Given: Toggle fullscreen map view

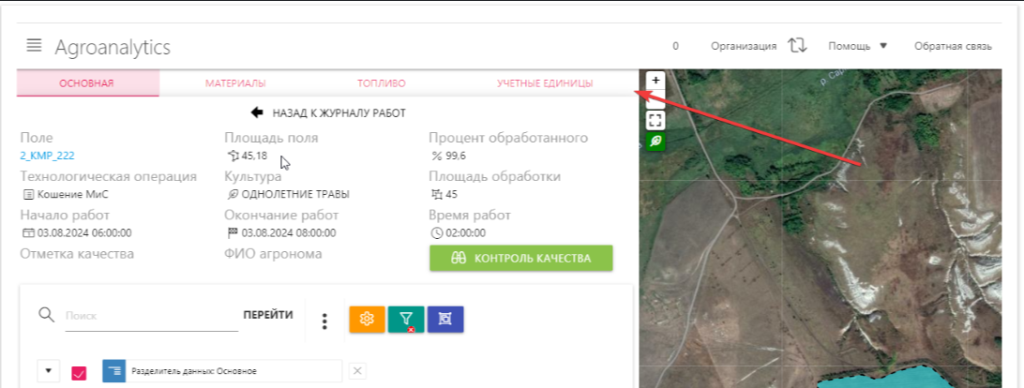Looking at the screenshot, I should (656, 120).
